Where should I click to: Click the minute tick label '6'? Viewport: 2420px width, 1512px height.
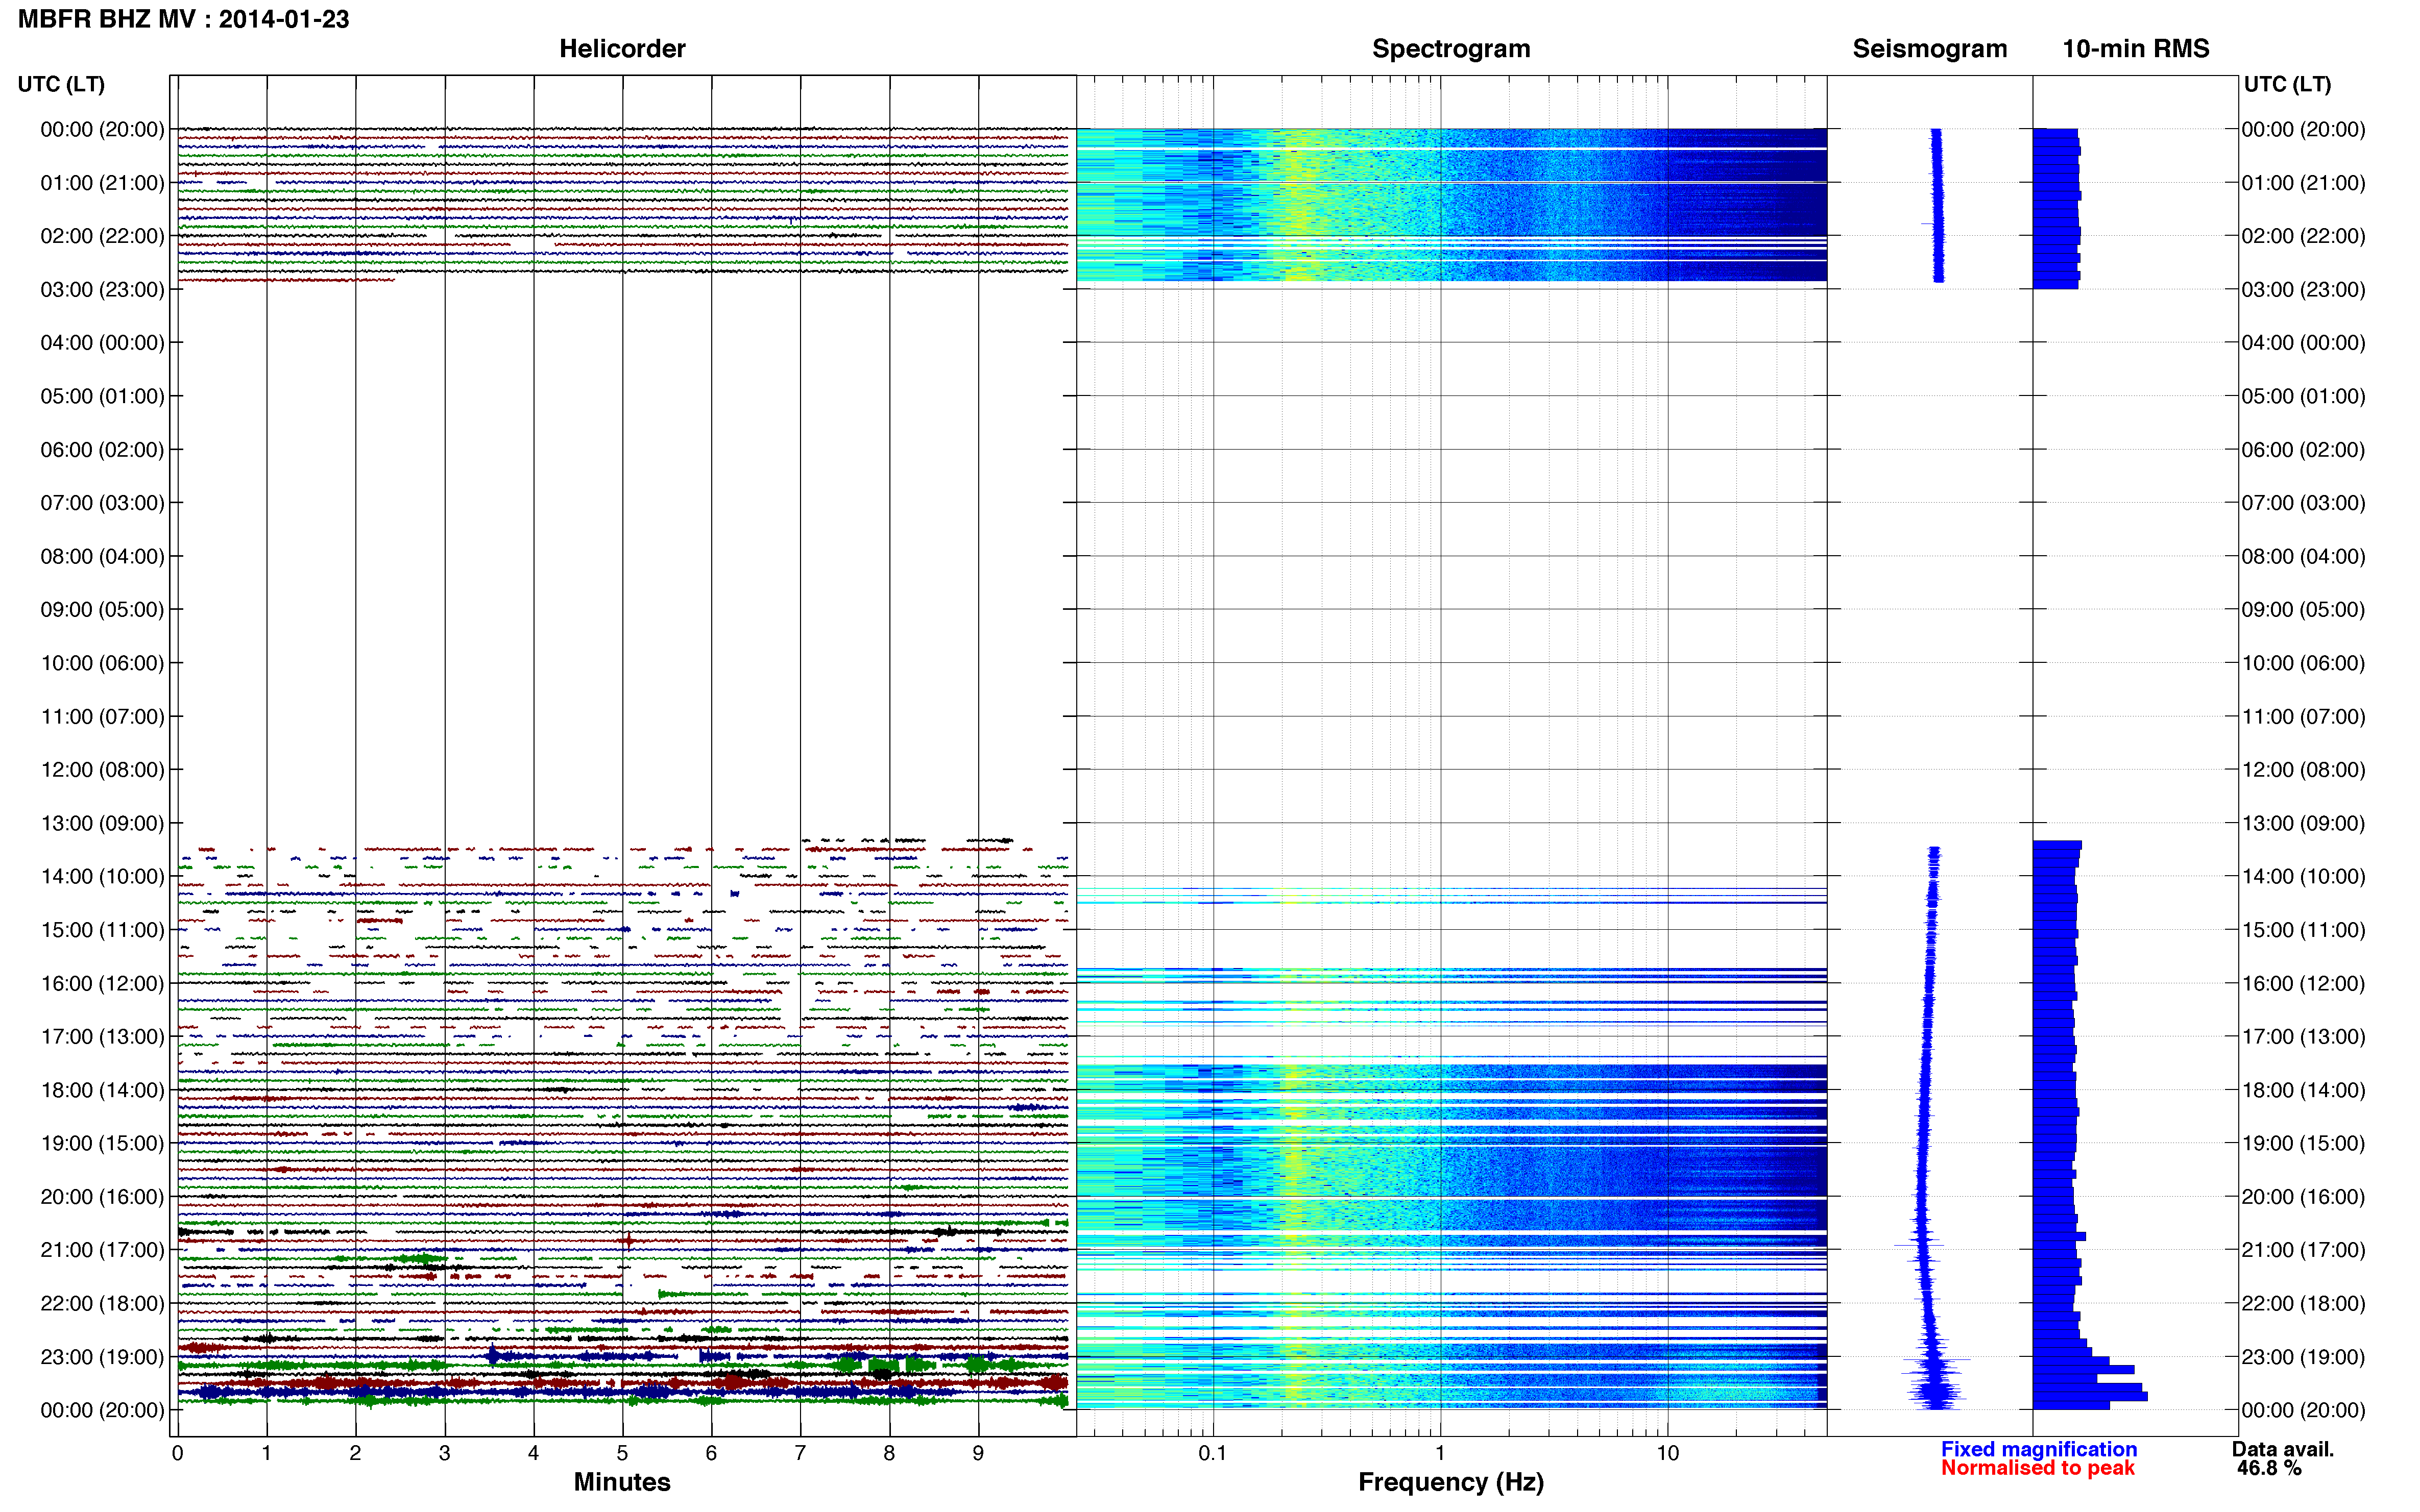click(711, 1454)
